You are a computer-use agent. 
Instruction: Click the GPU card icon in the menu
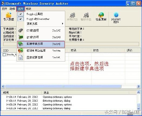coord(21,37)
